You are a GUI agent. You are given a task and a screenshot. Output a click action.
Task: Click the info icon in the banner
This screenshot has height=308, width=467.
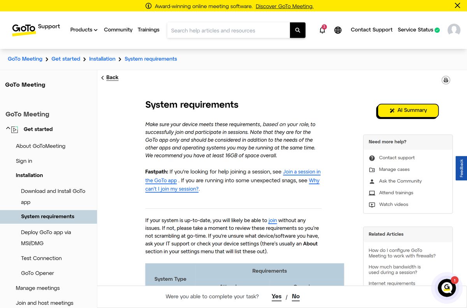tap(148, 6)
